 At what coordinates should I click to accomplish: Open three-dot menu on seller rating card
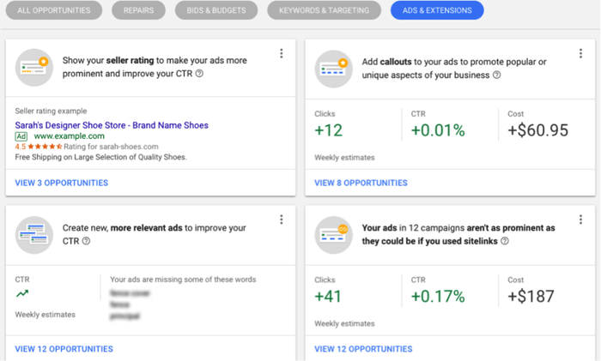click(x=281, y=54)
